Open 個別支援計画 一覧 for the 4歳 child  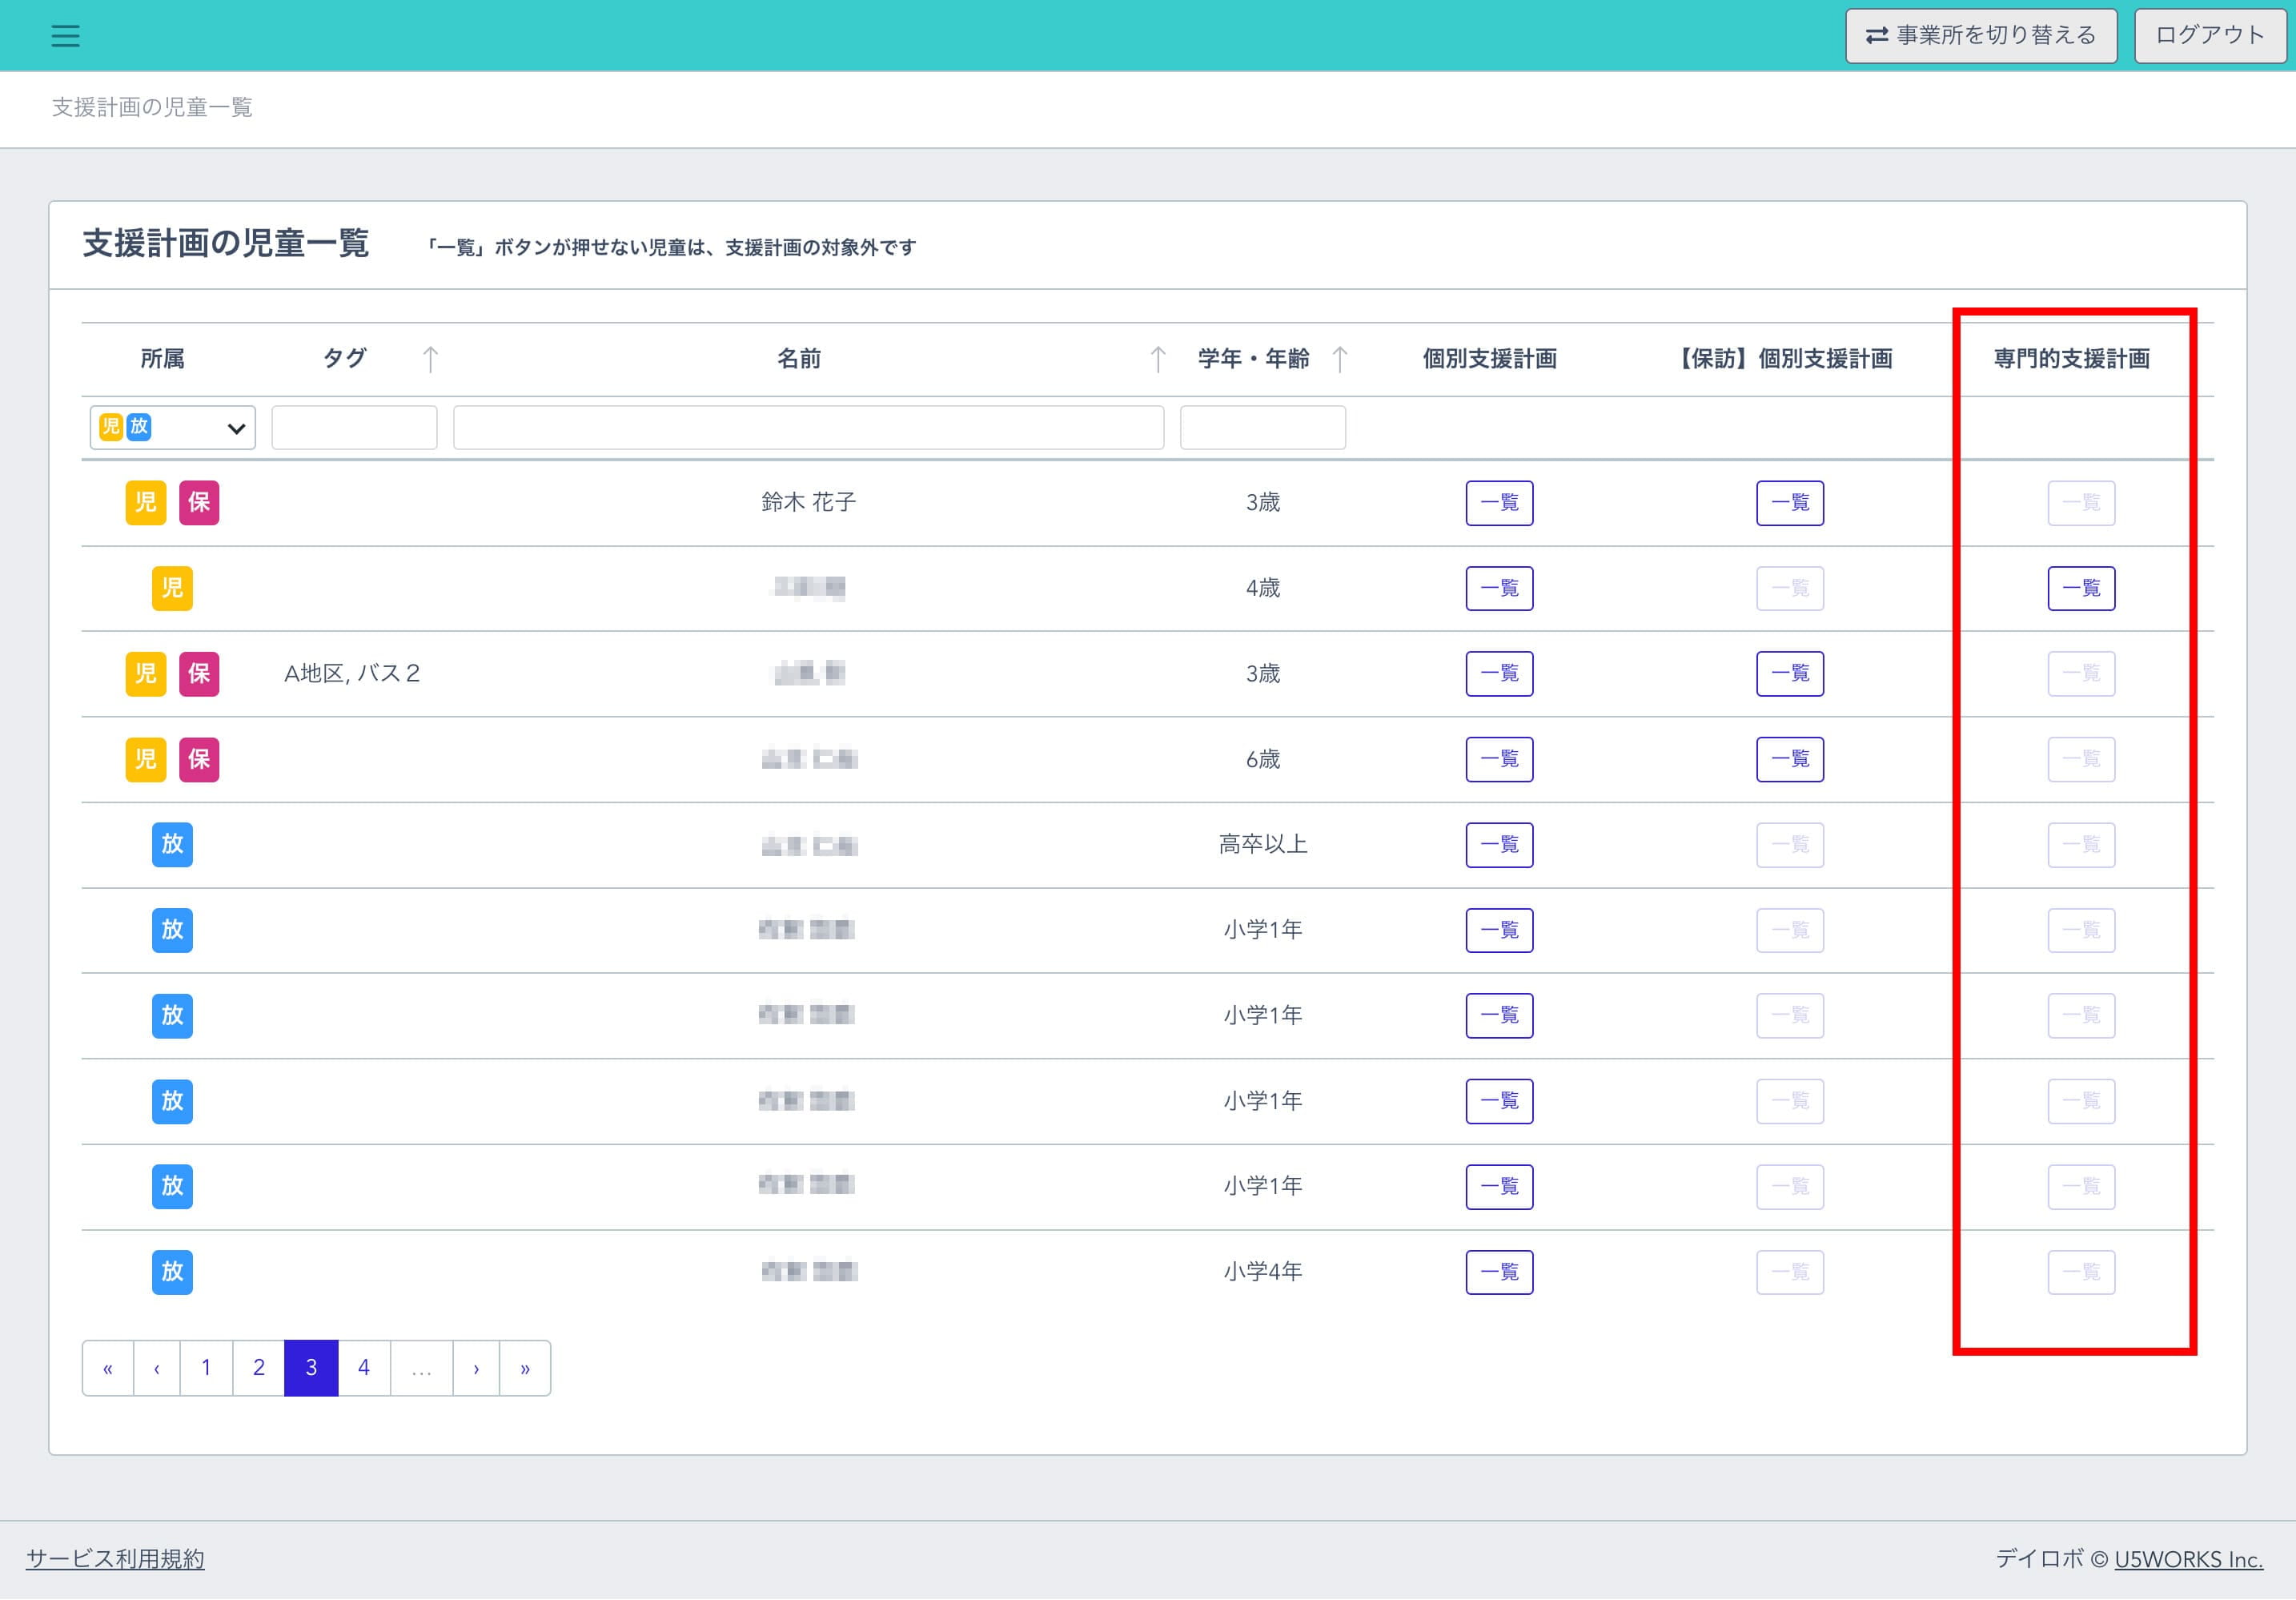pos(1499,588)
